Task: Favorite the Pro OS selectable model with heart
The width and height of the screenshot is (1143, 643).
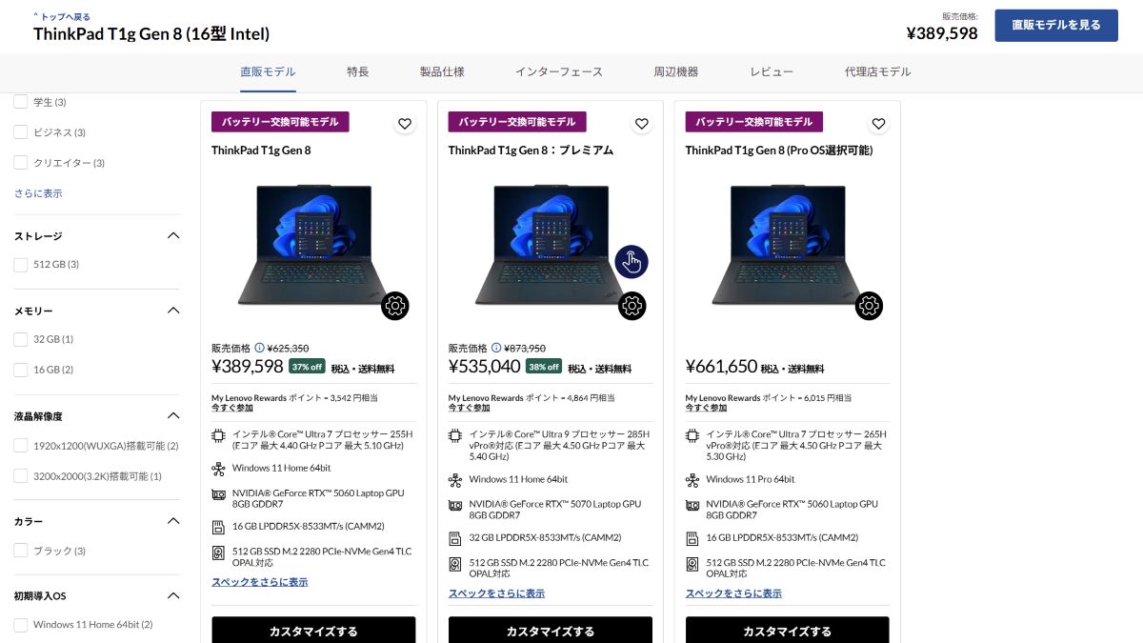Action: pyautogui.click(x=879, y=124)
